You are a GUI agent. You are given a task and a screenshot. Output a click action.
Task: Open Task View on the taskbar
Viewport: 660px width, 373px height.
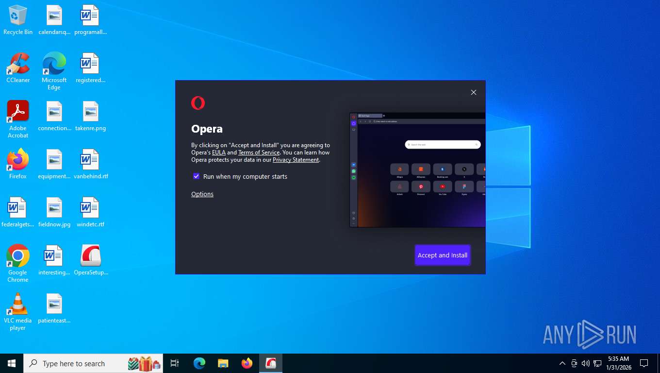coord(175,363)
